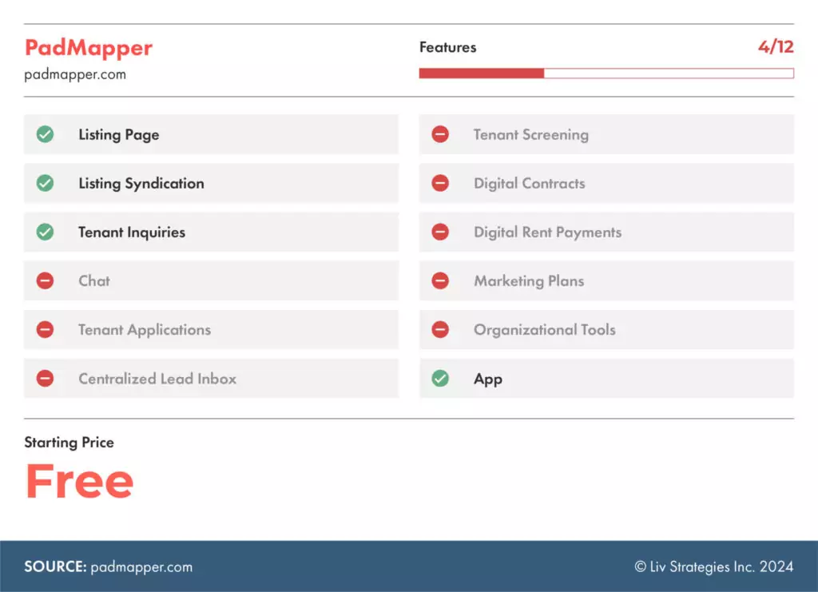Image resolution: width=818 pixels, height=592 pixels.
Task: Click the red minus icon beside Tenant Applications
Action: pyautogui.click(x=46, y=329)
